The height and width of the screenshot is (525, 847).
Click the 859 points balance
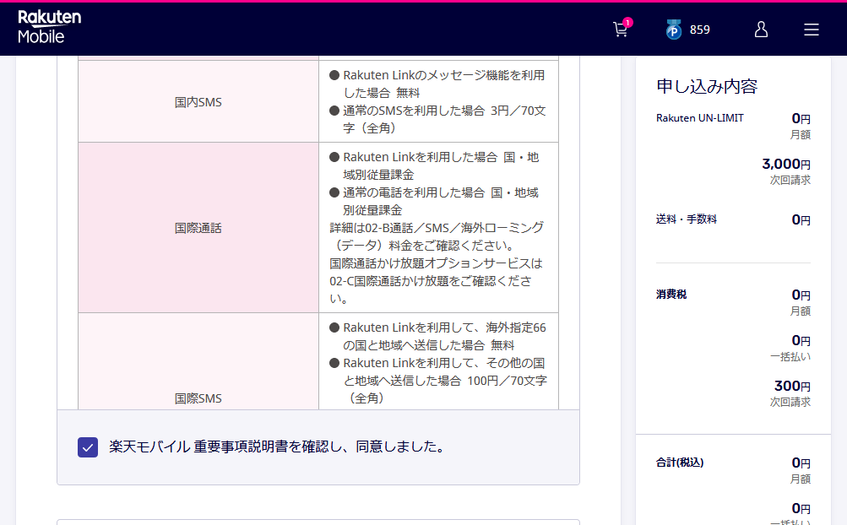coord(699,30)
